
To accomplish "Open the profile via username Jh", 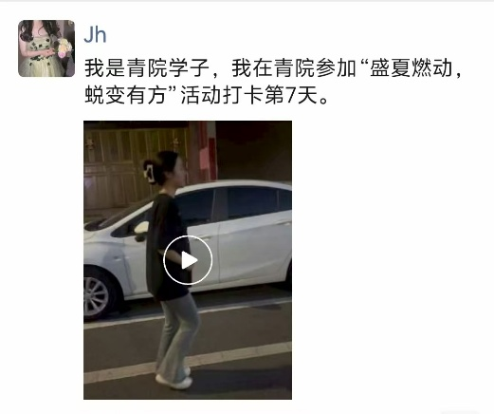I will point(95,35).
